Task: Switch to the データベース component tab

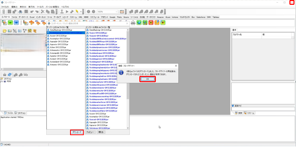Action: tap(23, 17)
